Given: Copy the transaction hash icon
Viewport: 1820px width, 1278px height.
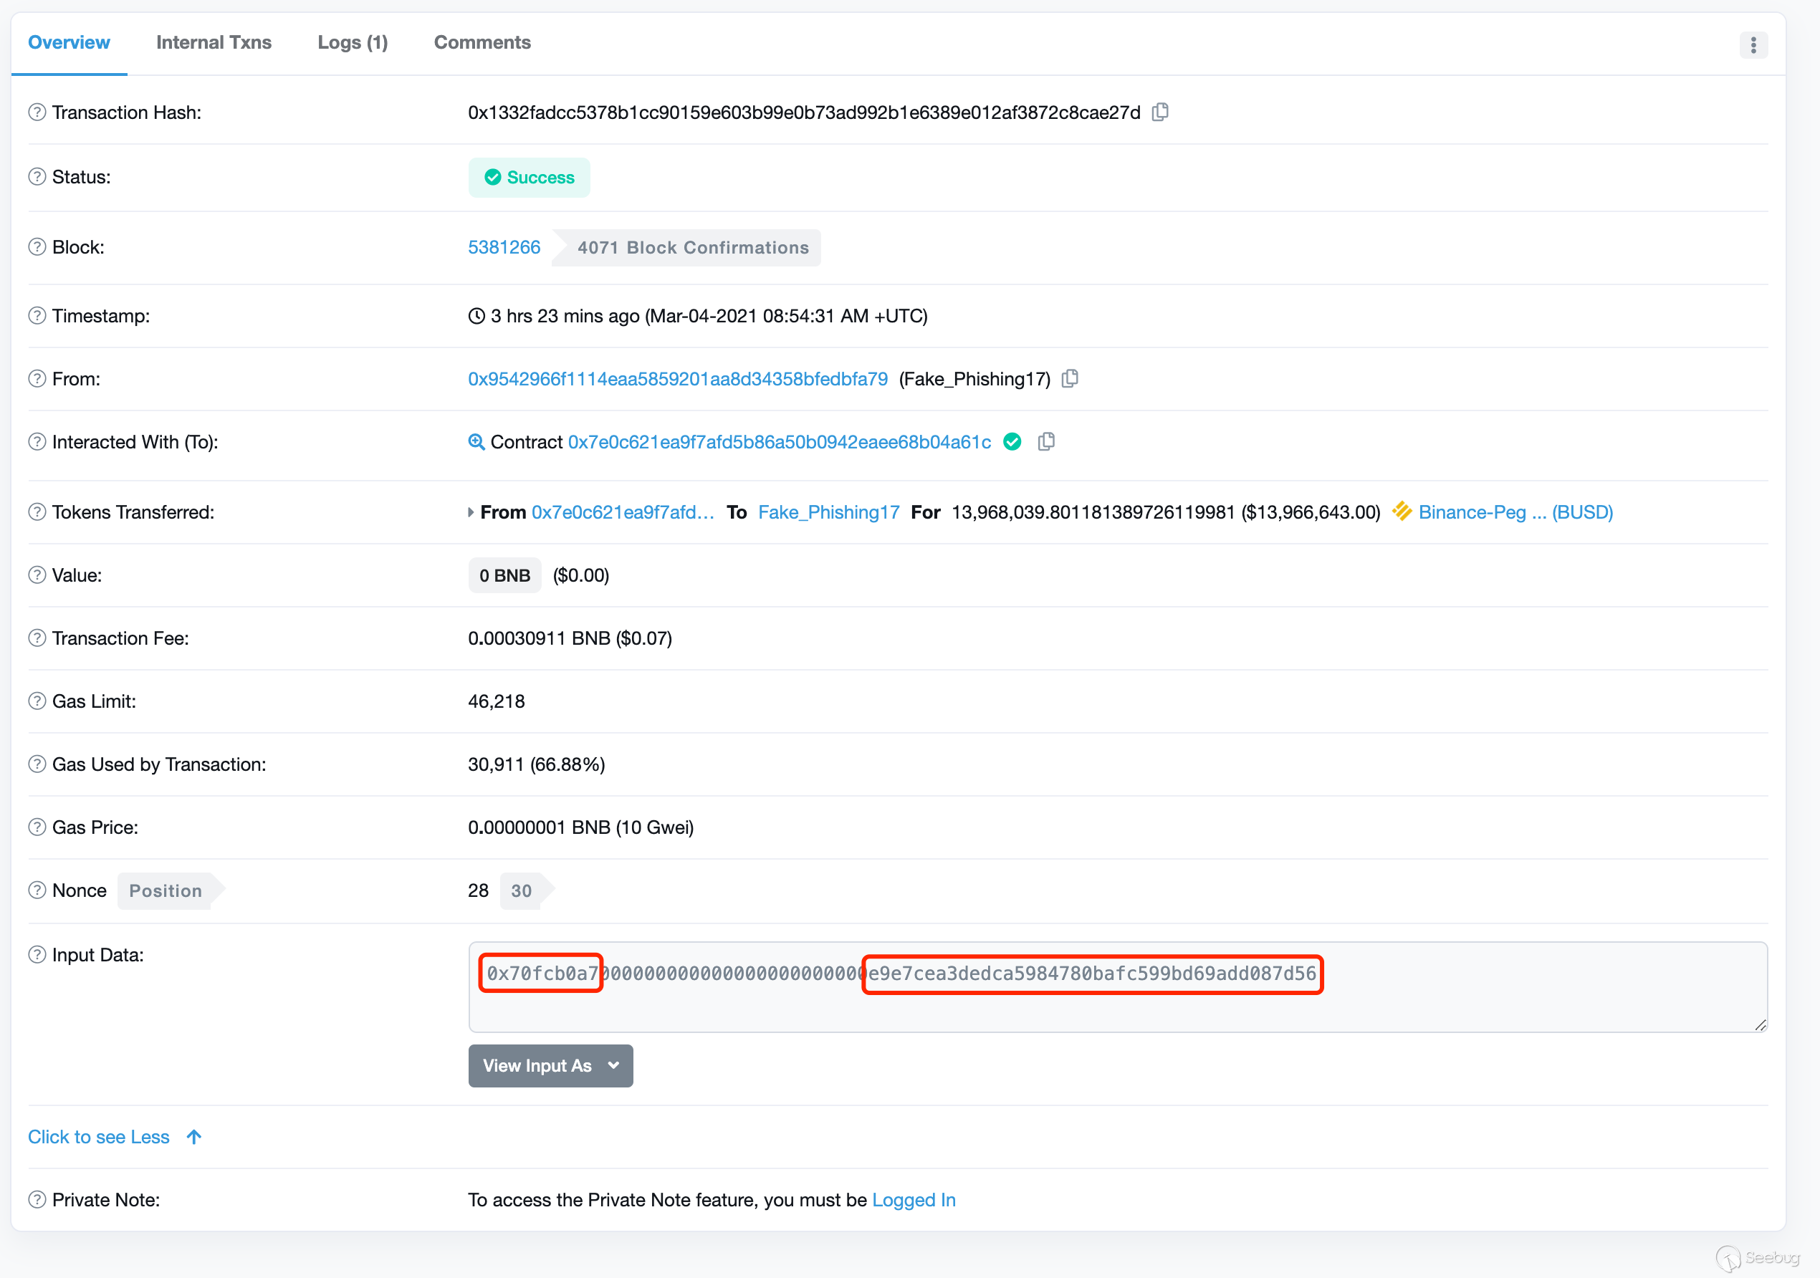Looking at the screenshot, I should click(1159, 112).
